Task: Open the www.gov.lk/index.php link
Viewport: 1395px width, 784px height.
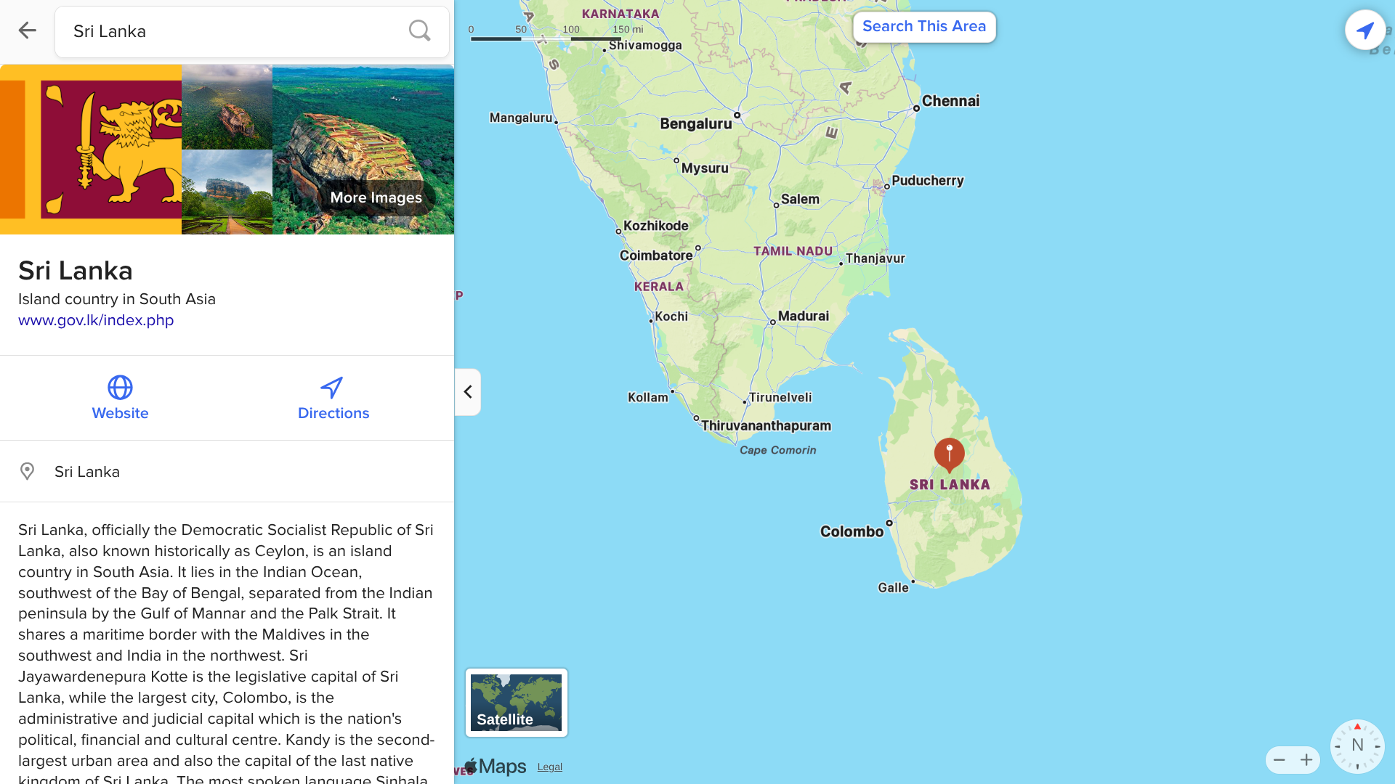Action: (x=96, y=320)
